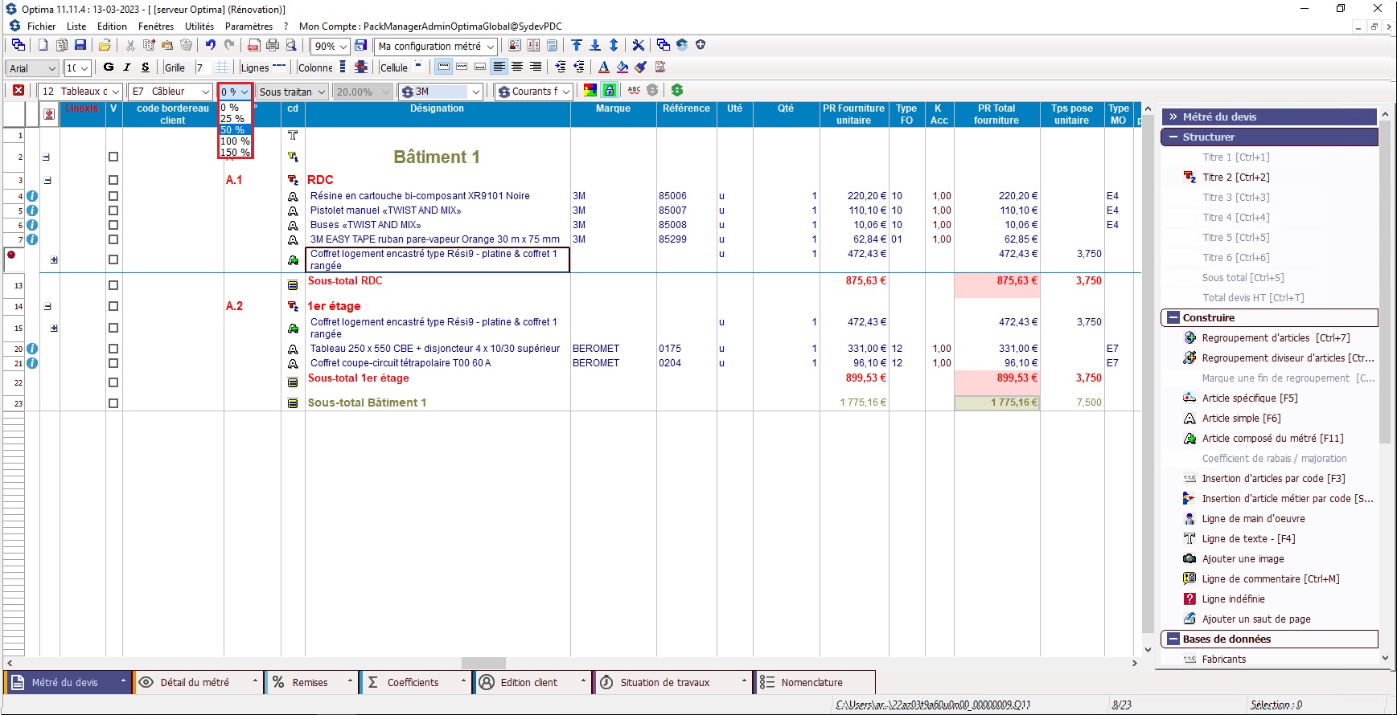Move the row up with the blue up arrow
This screenshot has height=715, width=1397.
click(577, 46)
